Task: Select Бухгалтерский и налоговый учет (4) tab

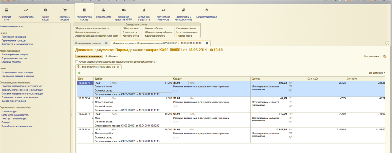Action: (x=99, y=67)
